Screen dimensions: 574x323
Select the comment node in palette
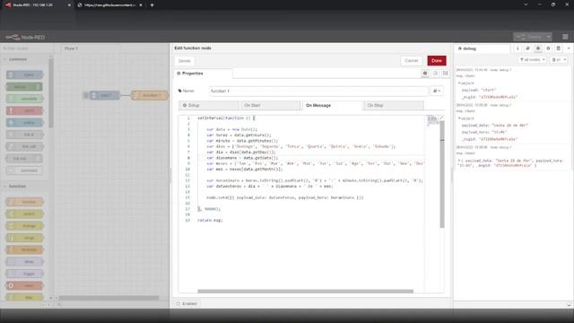tap(24, 170)
